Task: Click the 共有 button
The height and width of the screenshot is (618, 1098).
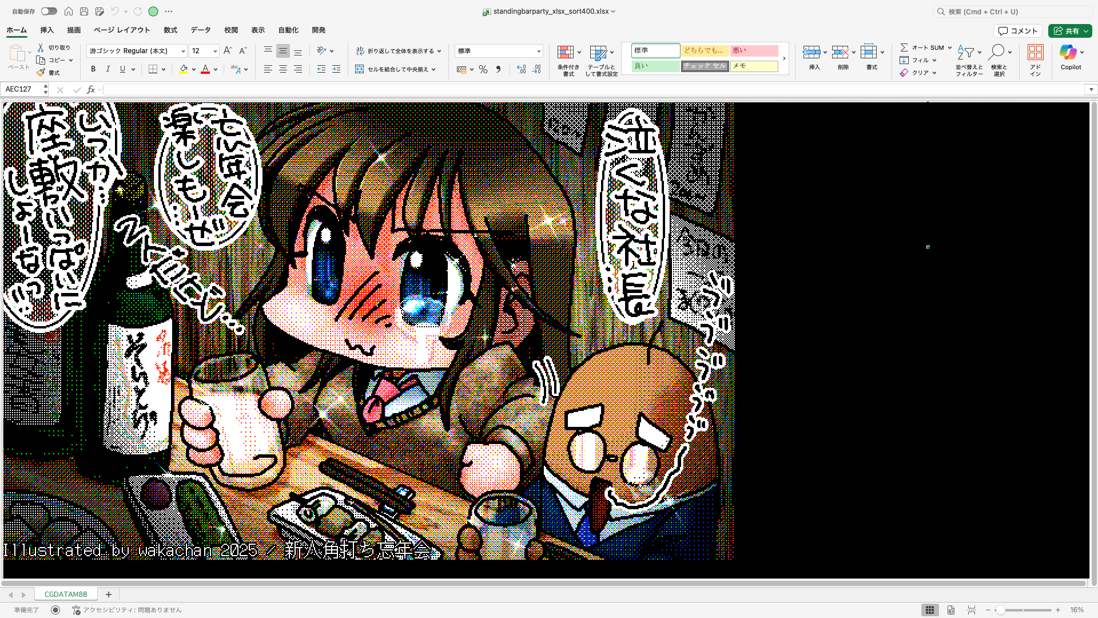Action: point(1070,31)
